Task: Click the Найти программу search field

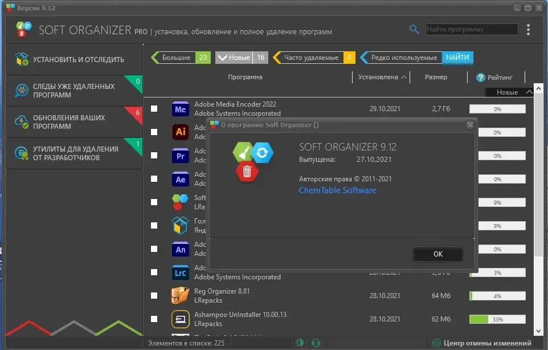Action: coord(472,30)
